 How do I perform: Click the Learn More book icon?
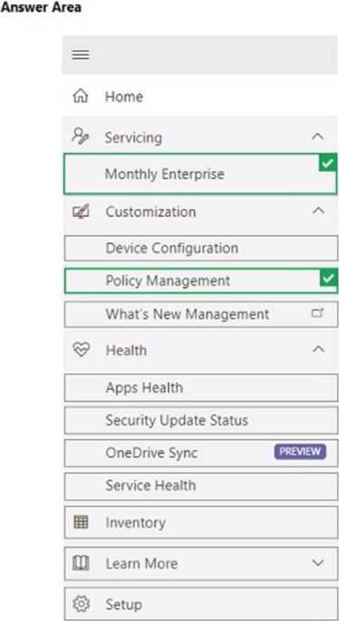80,563
